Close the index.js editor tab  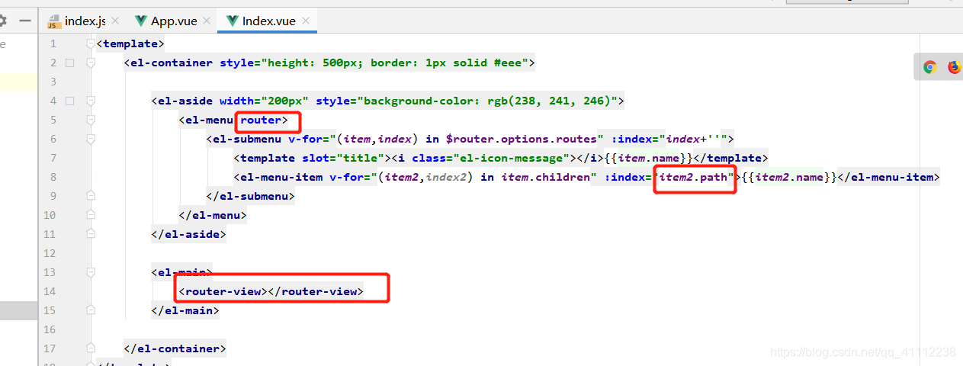click(114, 21)
